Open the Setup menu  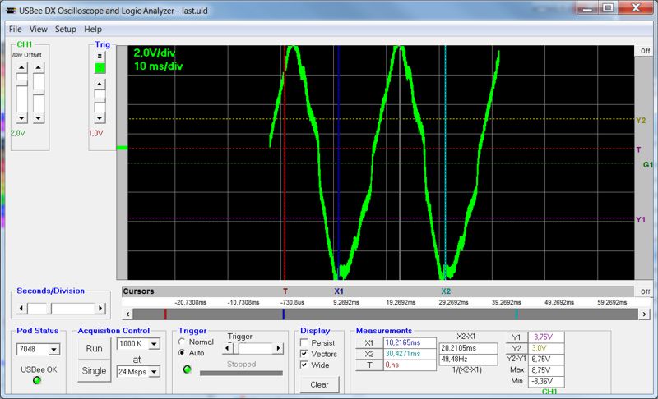pos(66,29)
